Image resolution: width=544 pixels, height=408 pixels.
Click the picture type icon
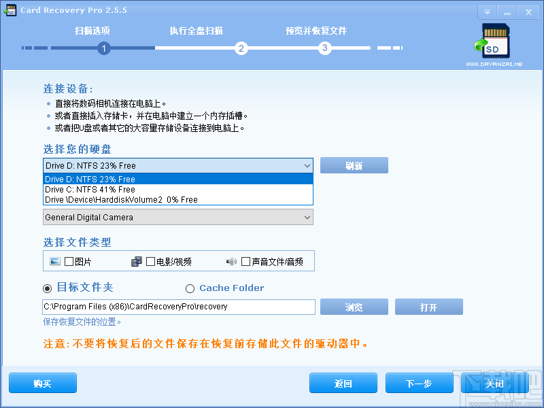(55, 261)
